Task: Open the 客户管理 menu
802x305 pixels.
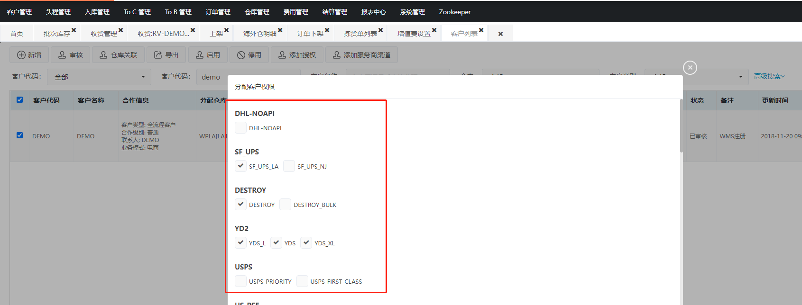Action: (x=19, y=12)
